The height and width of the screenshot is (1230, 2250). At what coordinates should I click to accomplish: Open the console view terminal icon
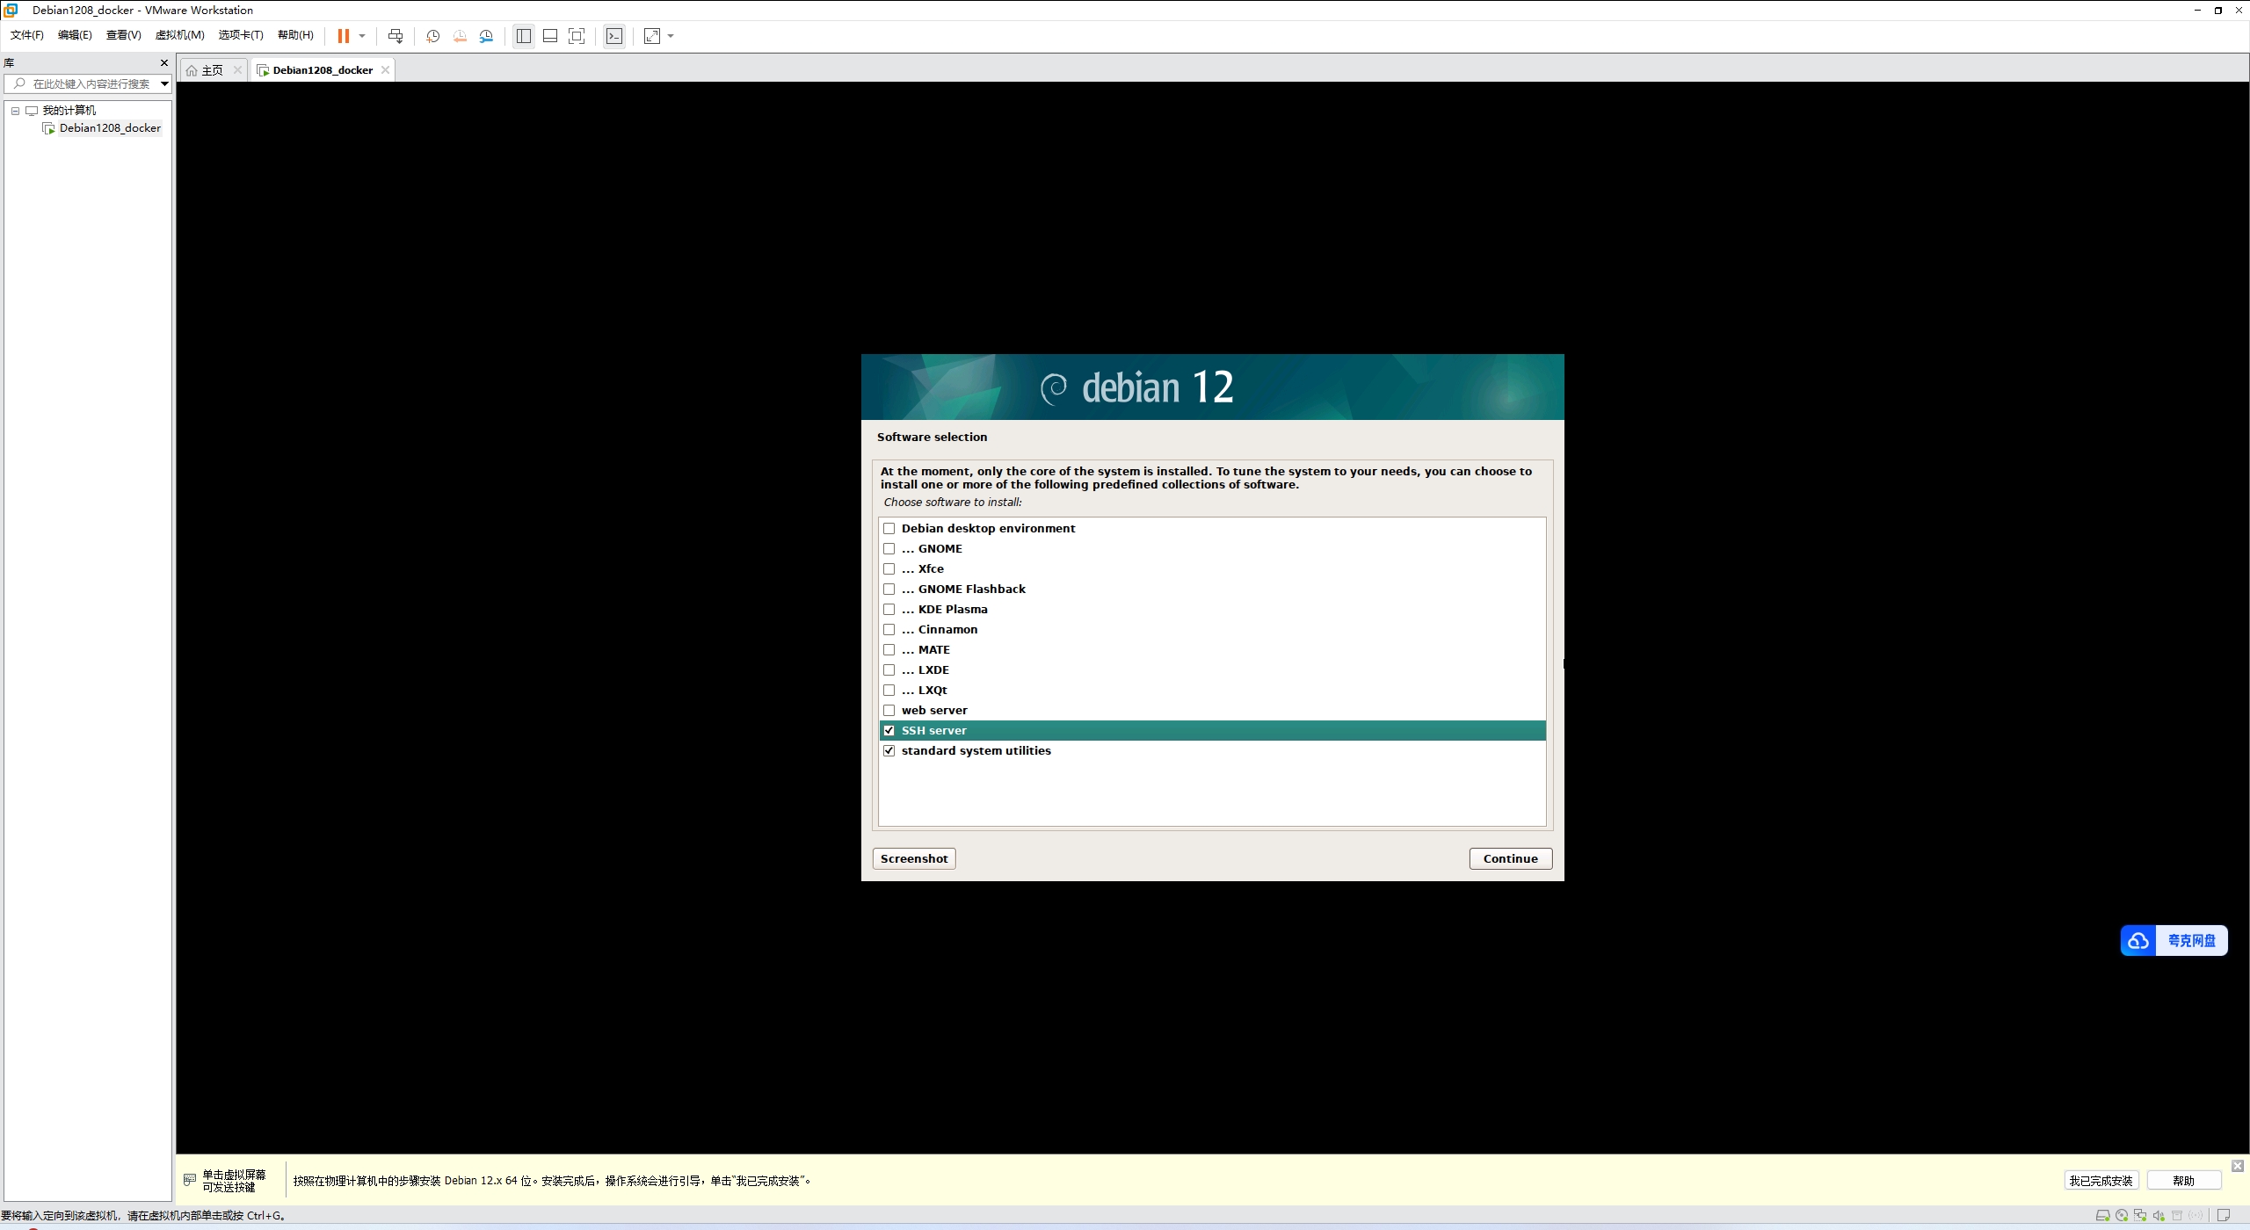(x=614, y=36)
